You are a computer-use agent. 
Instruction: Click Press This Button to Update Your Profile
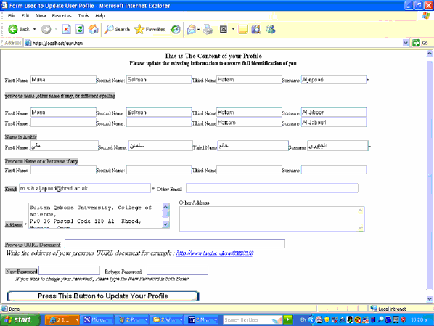point(102,296)
